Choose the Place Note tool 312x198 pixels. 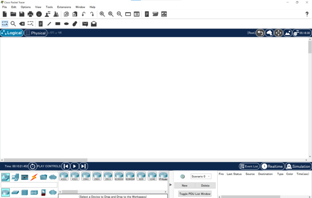[x=40, y=24]
